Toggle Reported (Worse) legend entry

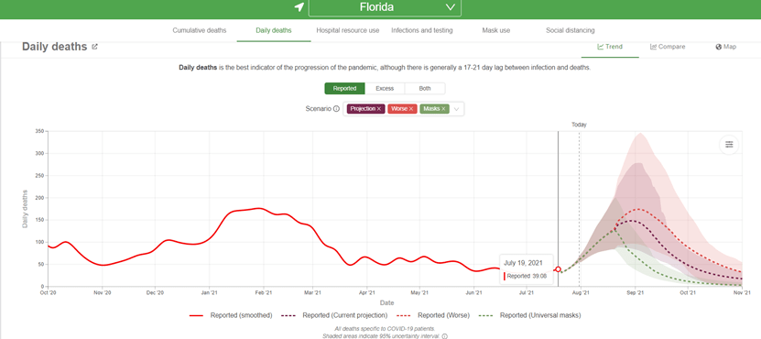pyautogui.click(x=433, y=315)
